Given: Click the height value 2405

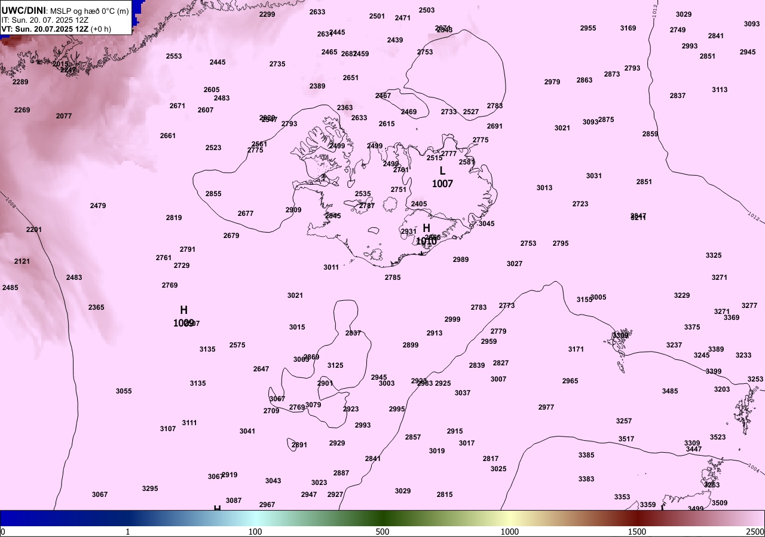Looking at the screenshot, I should click(x=419, y=204).
